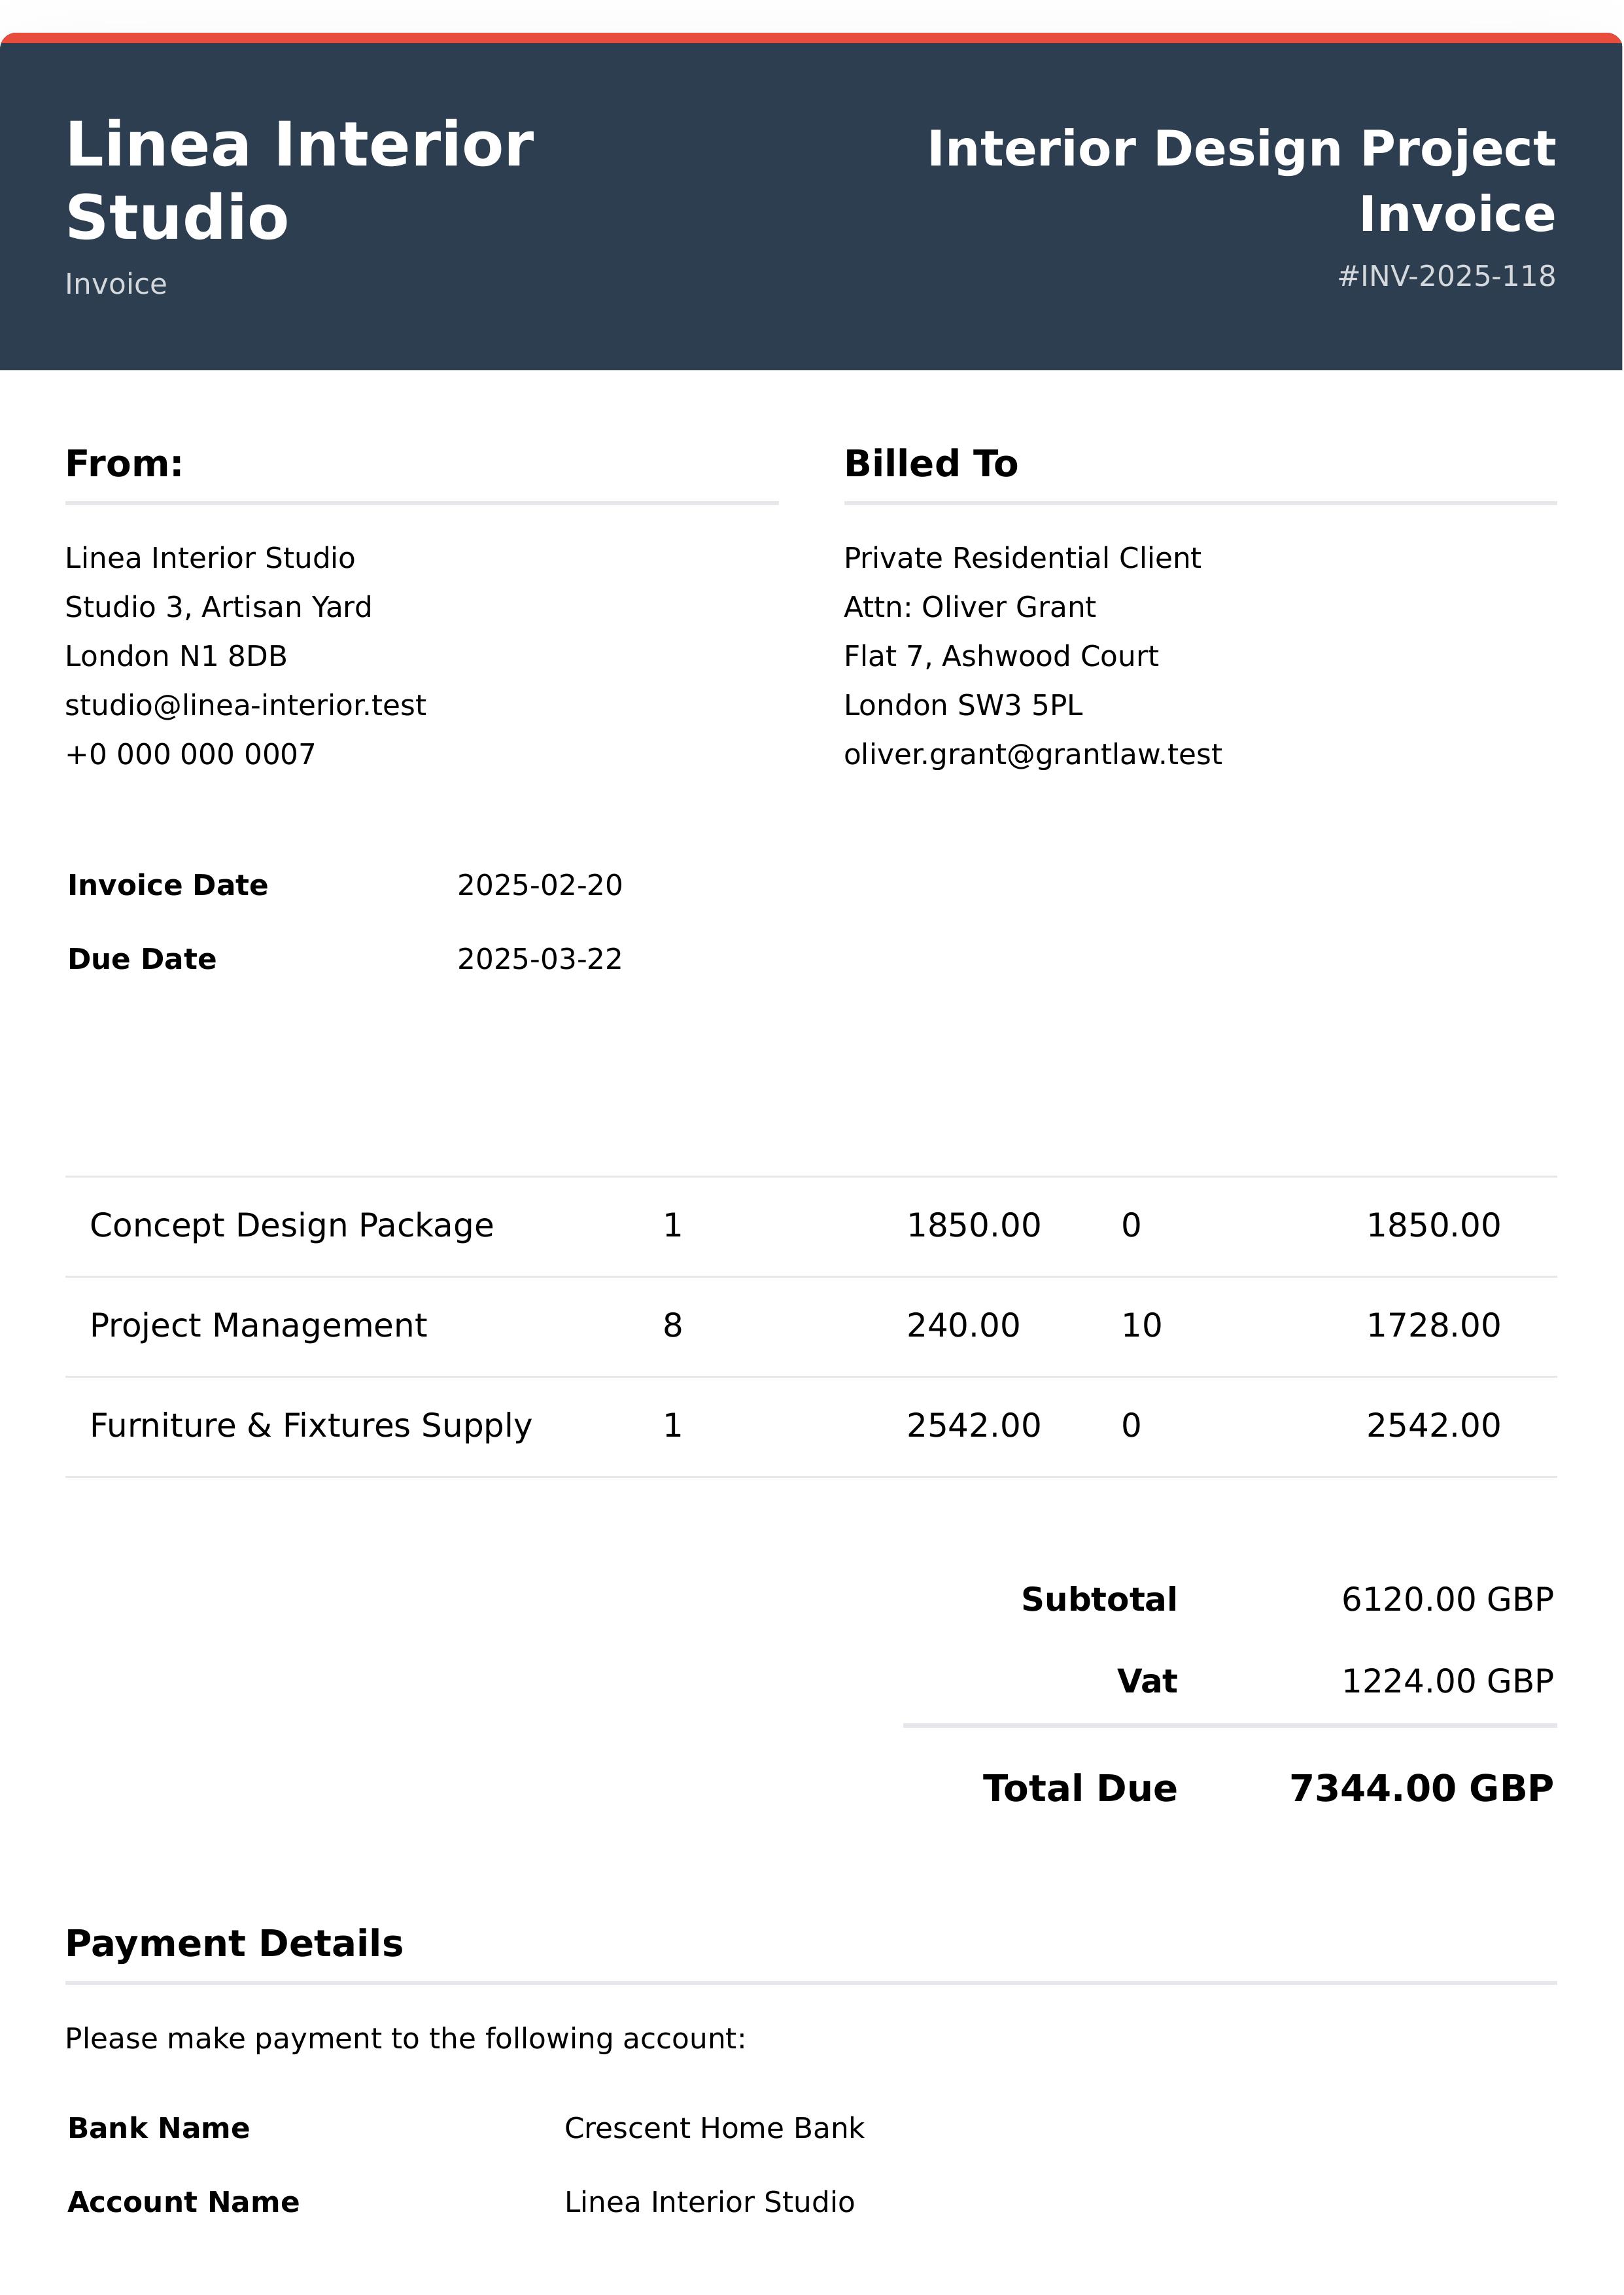Click the Attn: Oliver Grant line
This screenshot has width=1624, height=2295.
pos(969,607)
